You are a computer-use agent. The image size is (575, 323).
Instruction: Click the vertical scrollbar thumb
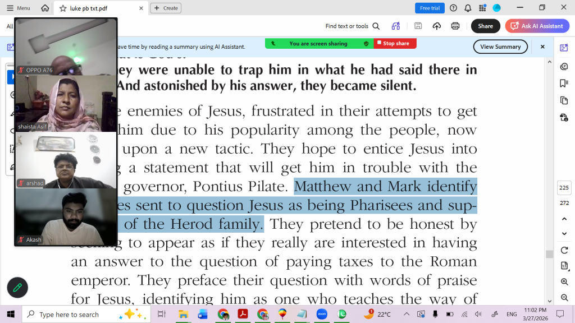tap(549, 254)
